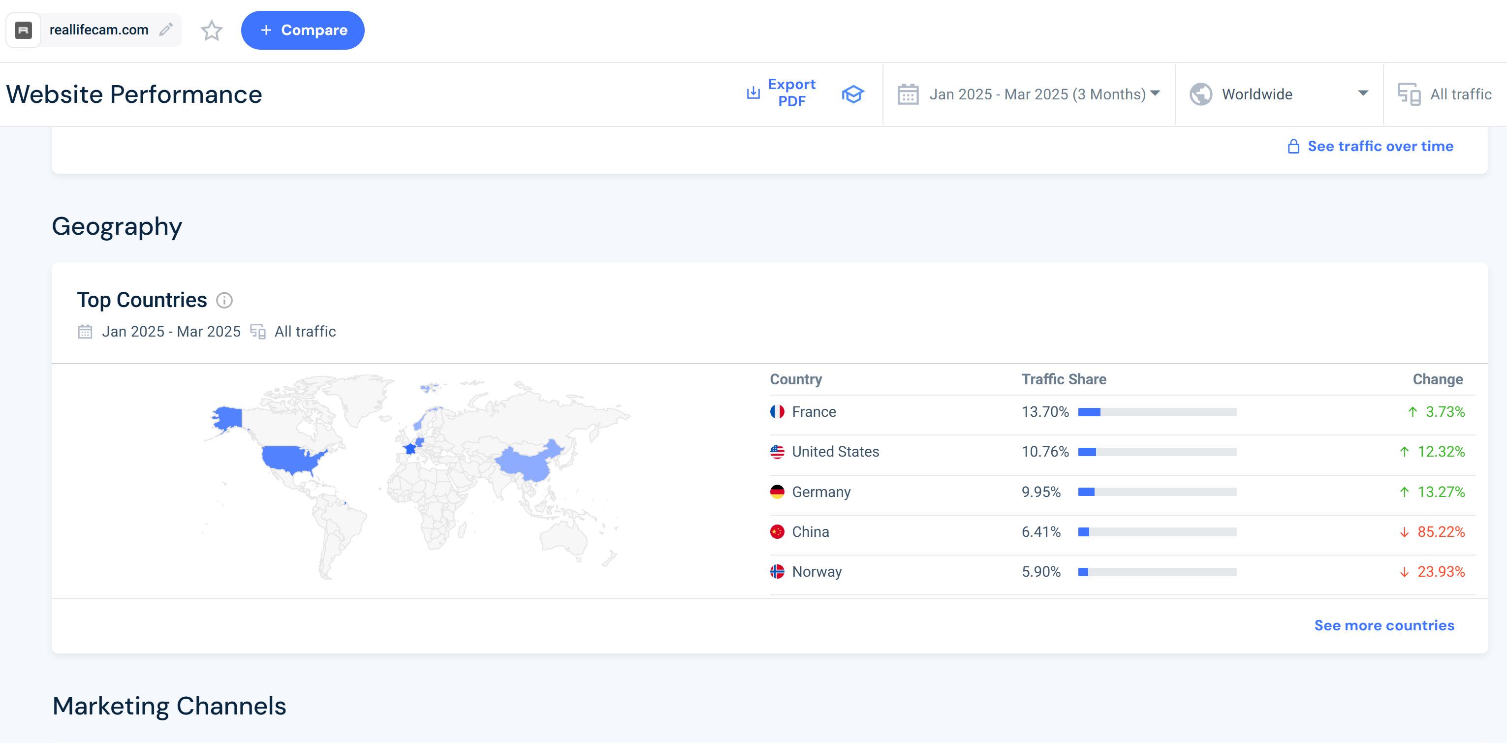Click the pencil edit icon beside reallifecam.com
The height and width of the screenshot is (743, 1507).
coord(166,29)
